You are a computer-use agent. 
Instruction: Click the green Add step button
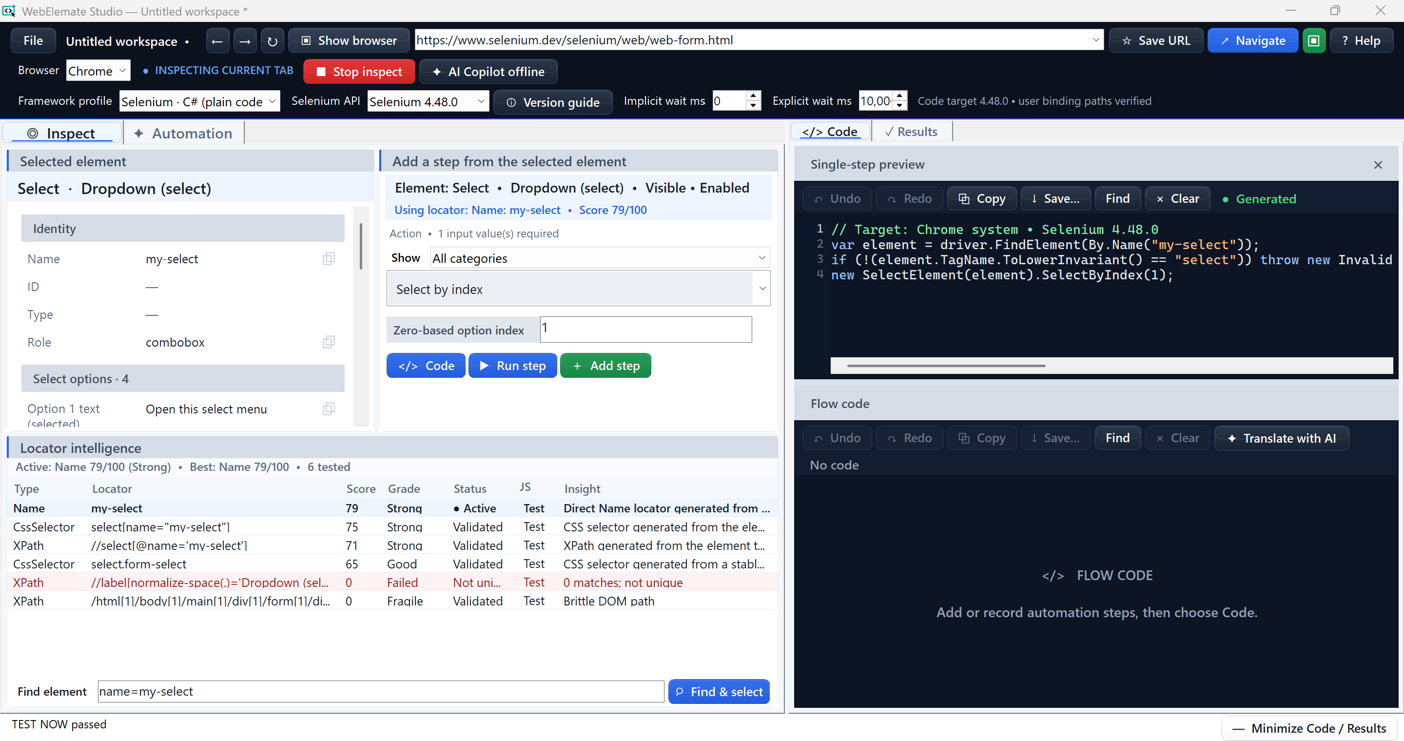(x=605, y=366)
